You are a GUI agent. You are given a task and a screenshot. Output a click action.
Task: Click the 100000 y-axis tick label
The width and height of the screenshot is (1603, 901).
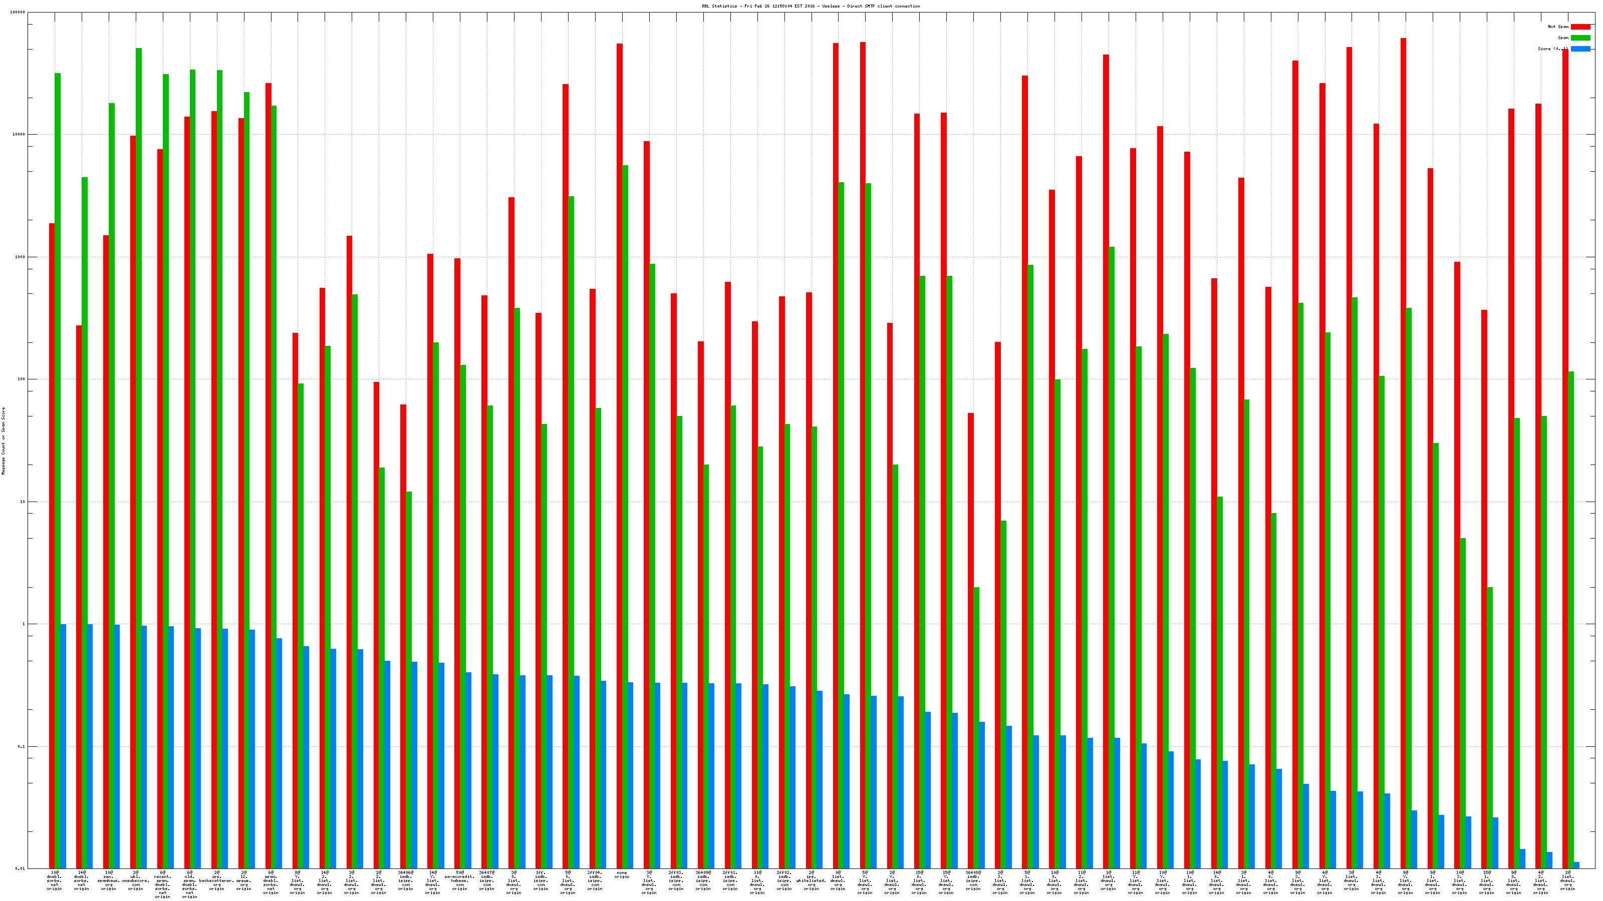pyautogui.click(x=18, y=13)
